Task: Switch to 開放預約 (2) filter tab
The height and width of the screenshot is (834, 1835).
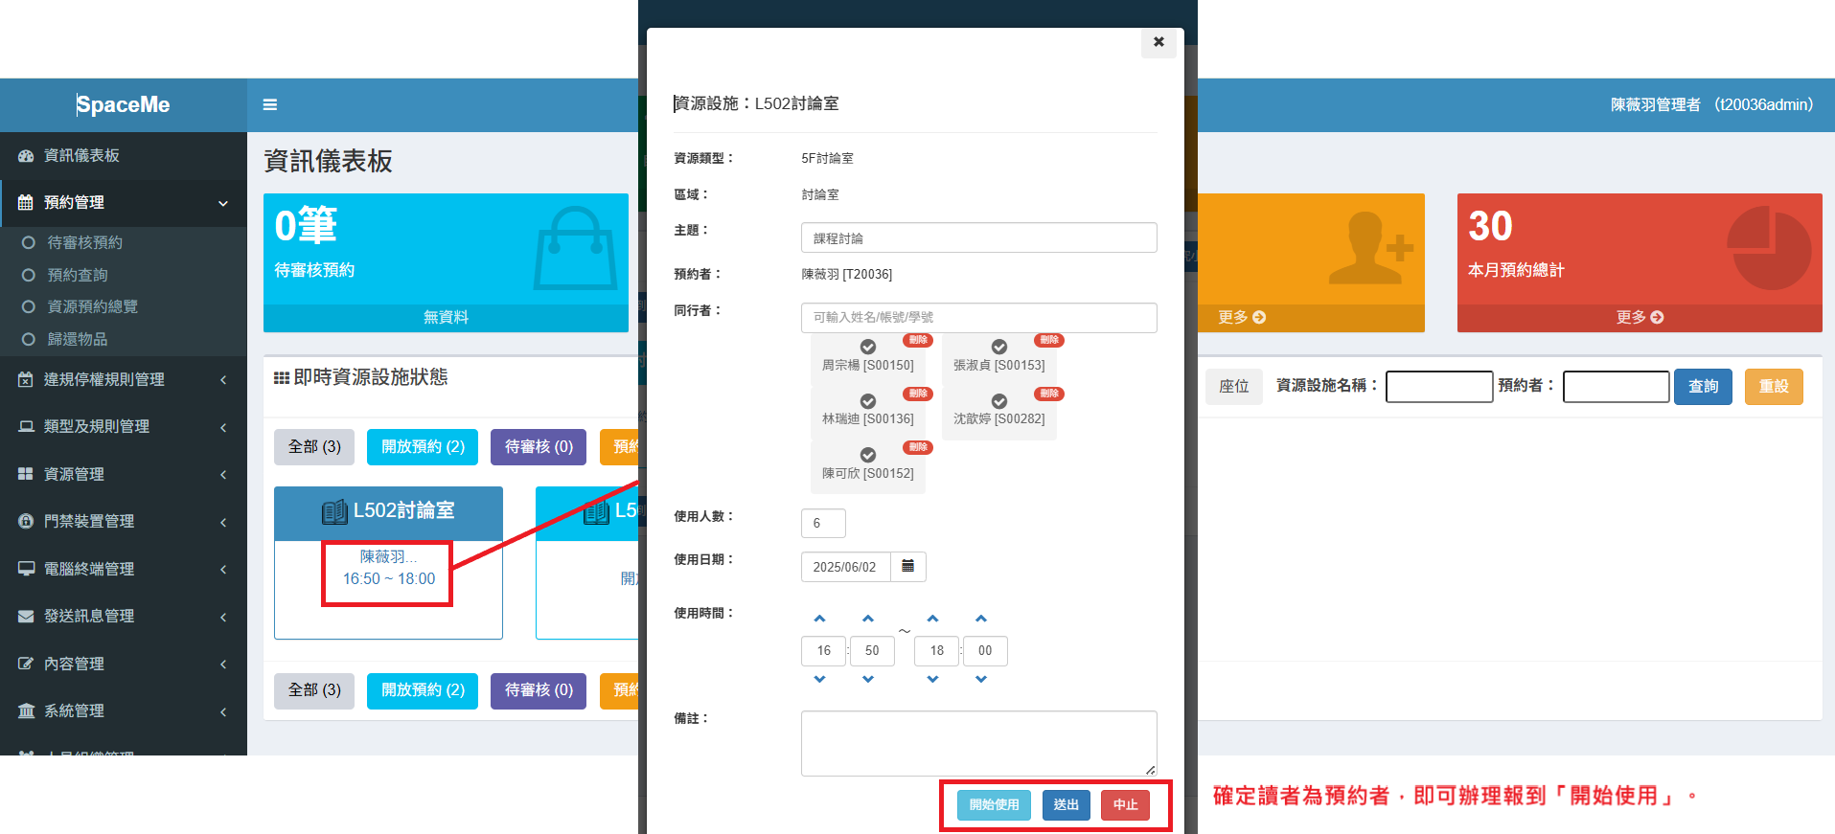Action: tap(423, 446)
